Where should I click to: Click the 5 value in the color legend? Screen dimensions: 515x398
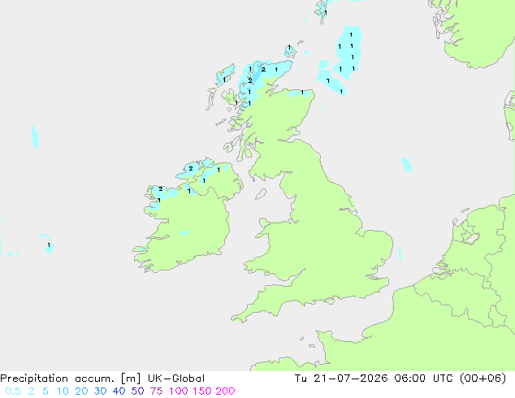tap(45, 392)
